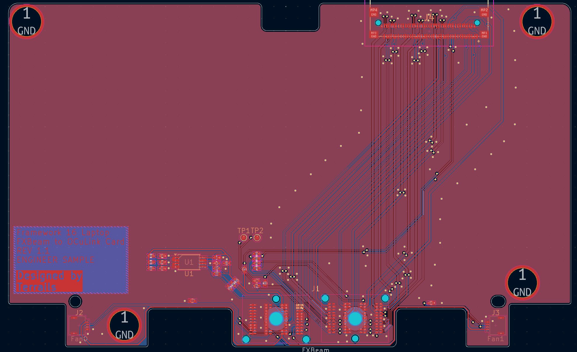Select the top-right corner GND mounting hole
The height and width of the screenshot is (352, 577).
point(537,22)
